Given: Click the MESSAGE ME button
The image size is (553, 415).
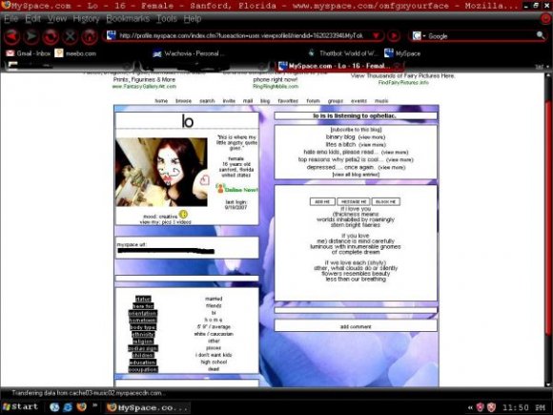Looking at the screenshot, I should click(x=354, y=201).
